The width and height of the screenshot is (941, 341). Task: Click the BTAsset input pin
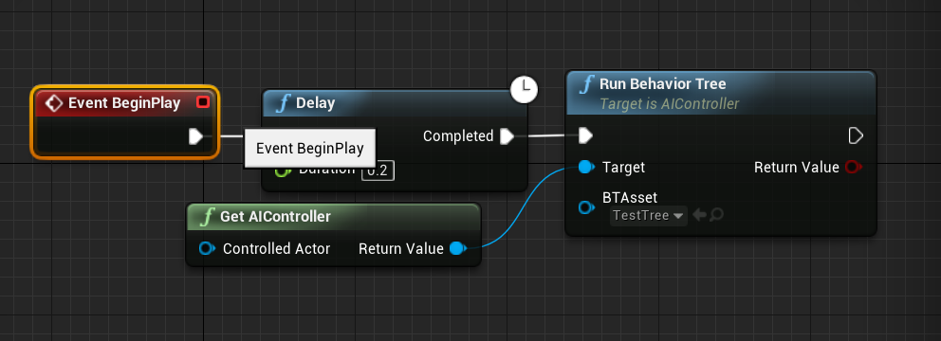tap(586, 207)
